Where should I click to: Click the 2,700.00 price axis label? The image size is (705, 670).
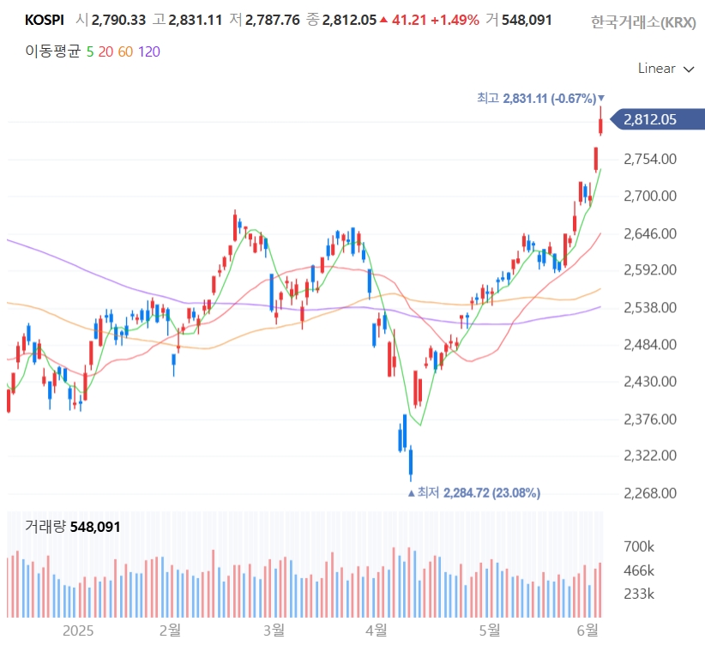click(x=650, y=196)
